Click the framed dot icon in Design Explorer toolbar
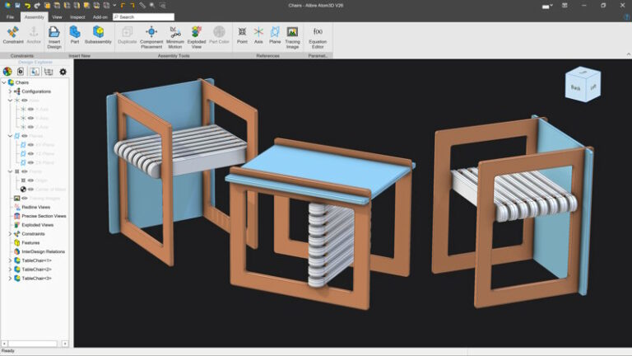The height and width of the screenshot is (356, 632). point(21,72)
